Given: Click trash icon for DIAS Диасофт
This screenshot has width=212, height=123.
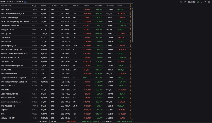Looking at the screenshot, I should click(x=130, y=33).
